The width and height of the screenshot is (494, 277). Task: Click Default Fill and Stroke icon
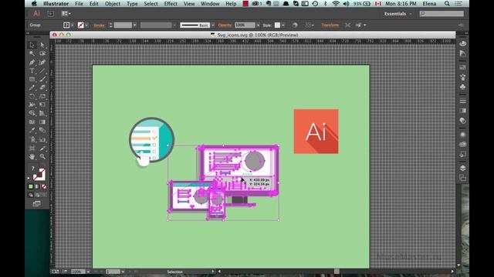[x=29, y=179]
